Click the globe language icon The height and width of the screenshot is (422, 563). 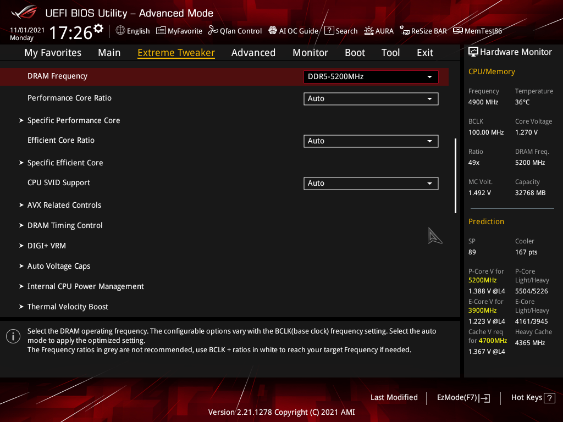pyautogui.click(x=120, y=31)
